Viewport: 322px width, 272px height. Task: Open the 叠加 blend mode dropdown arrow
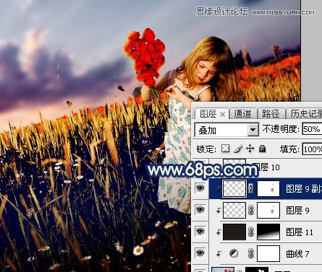[x=253, y=130]
